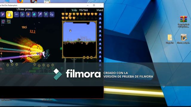Click the minimap sky area with cursor marker
191x107 pixels.
pyautogui.click(x=70, y=31)
